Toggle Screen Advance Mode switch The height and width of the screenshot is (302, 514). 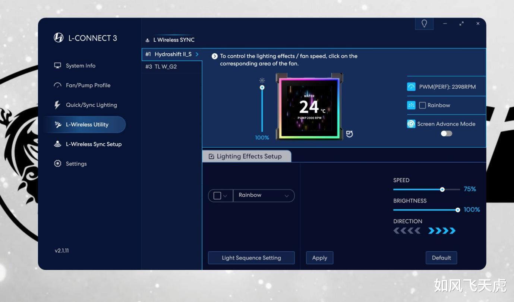tap(447, 133)
